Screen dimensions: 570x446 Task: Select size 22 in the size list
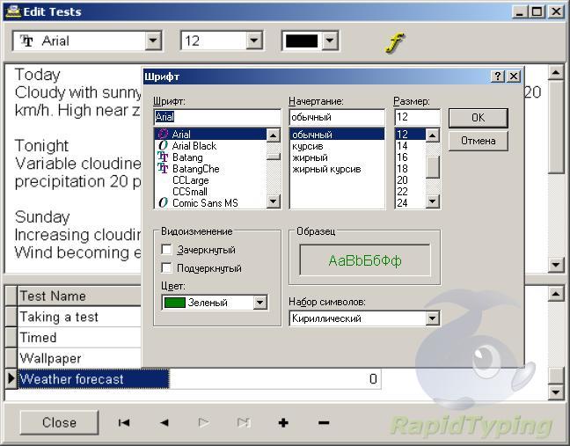pos(410,192)
